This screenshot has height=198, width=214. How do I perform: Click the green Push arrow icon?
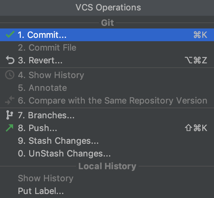coord(10,128)
